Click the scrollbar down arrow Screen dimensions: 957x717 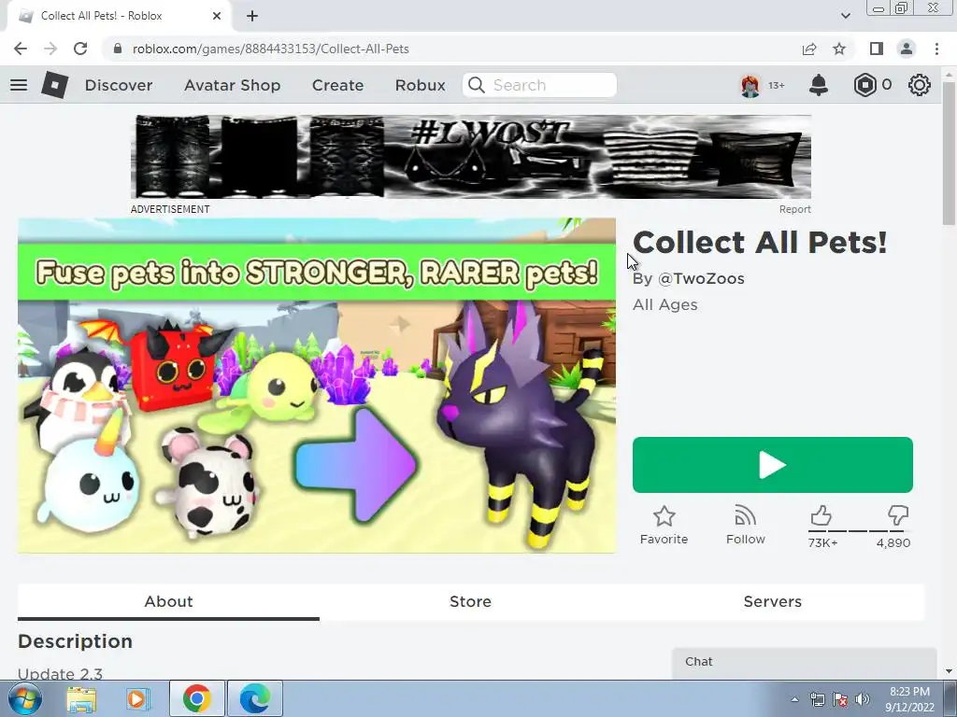pyautogui.click(x=949, y=671)
